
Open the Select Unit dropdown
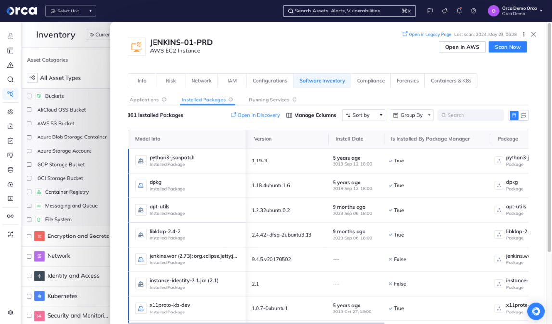tap(71, 11)
